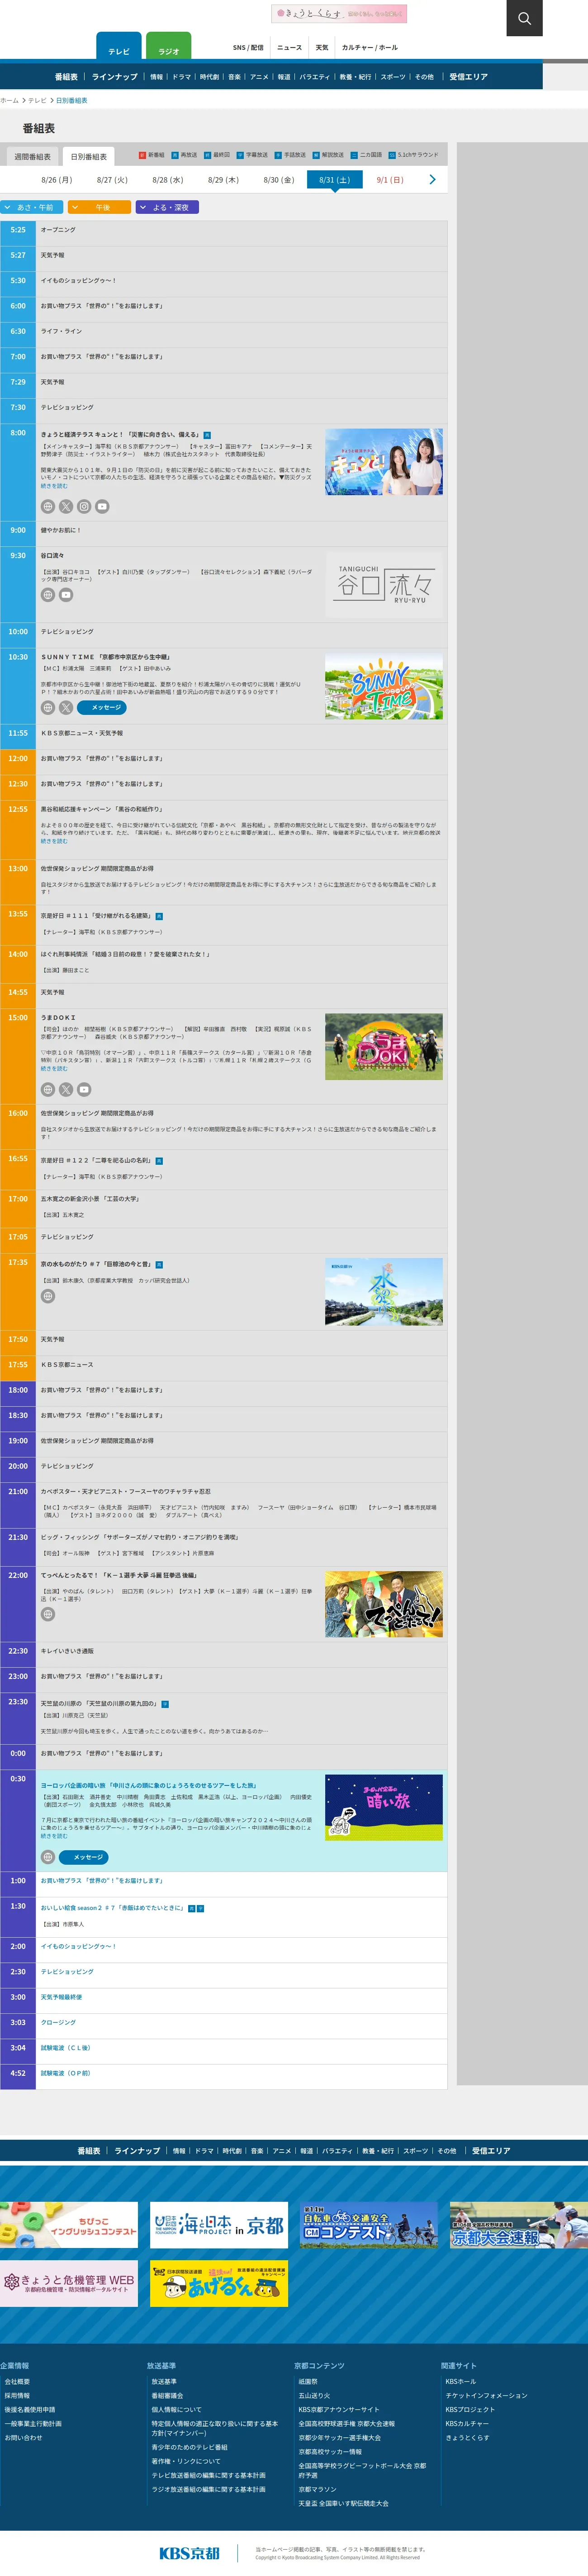Open てっぺんとったるで program thumbnail
Viewport: 588px width, 2576px height.
point(384,1604)
